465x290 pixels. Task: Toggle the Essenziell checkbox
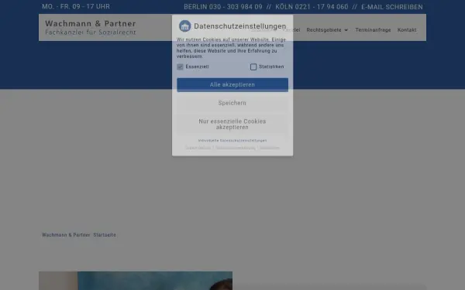[180, 67]
